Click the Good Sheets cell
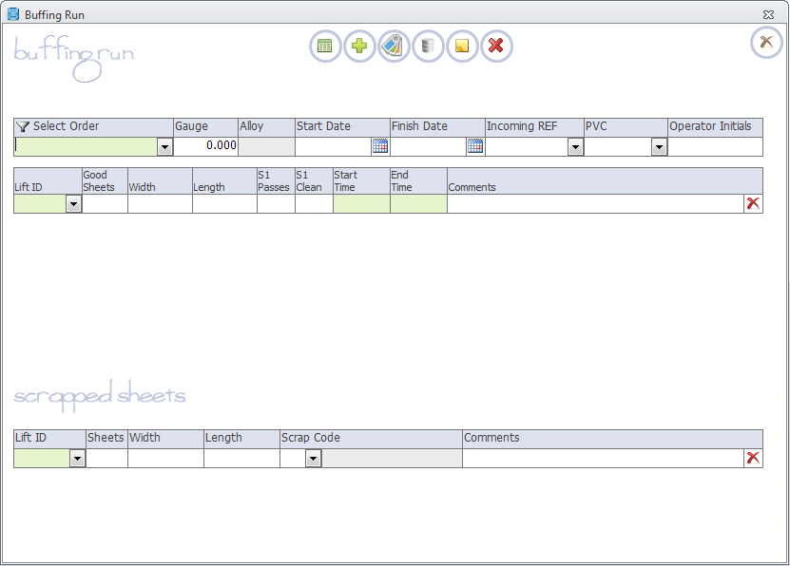 click(105, 204)
